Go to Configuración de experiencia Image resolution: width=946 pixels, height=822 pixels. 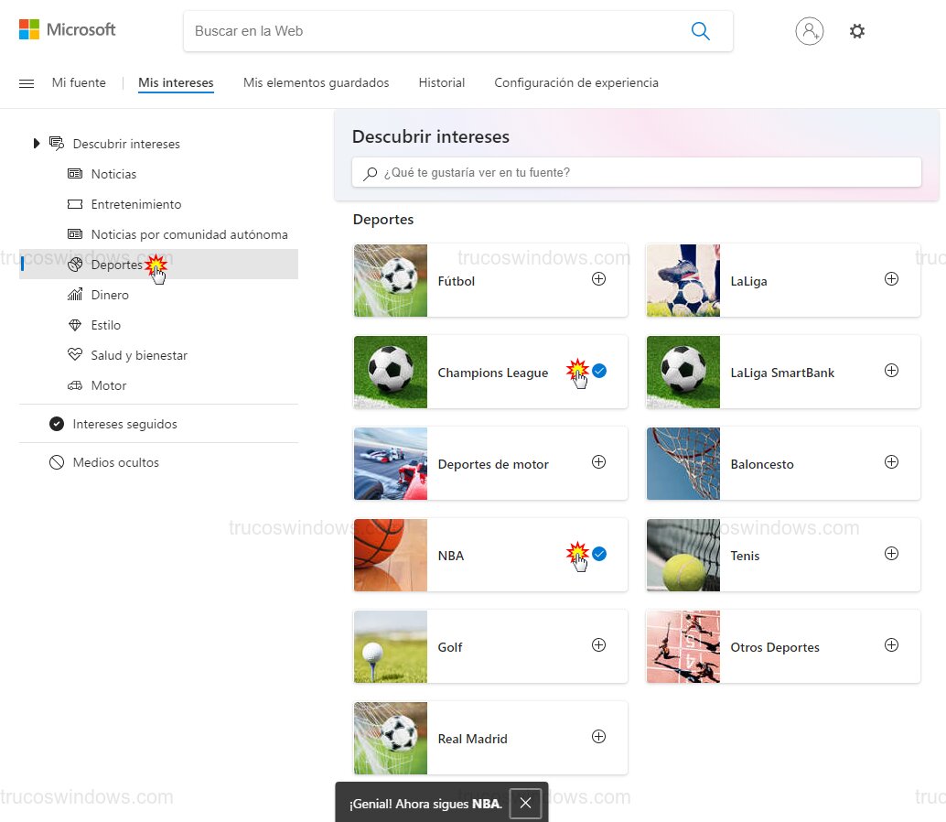[575, 83]
